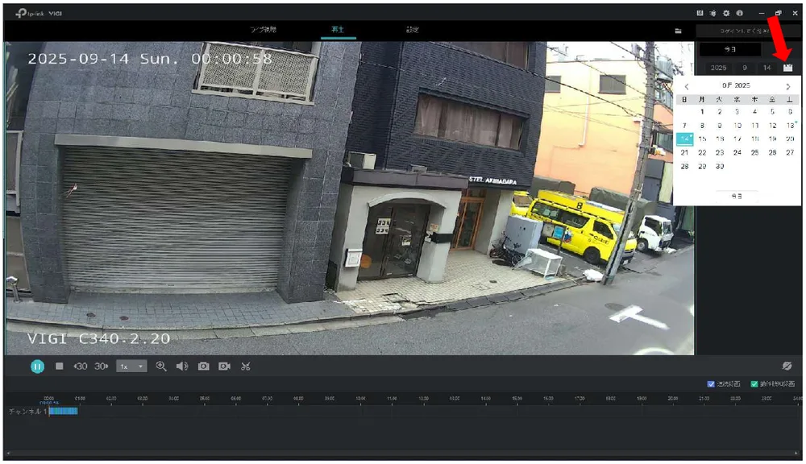Viewport: 806px width, 464px height.
Task: Go to previous month in calendar
Action: point(686,86)
